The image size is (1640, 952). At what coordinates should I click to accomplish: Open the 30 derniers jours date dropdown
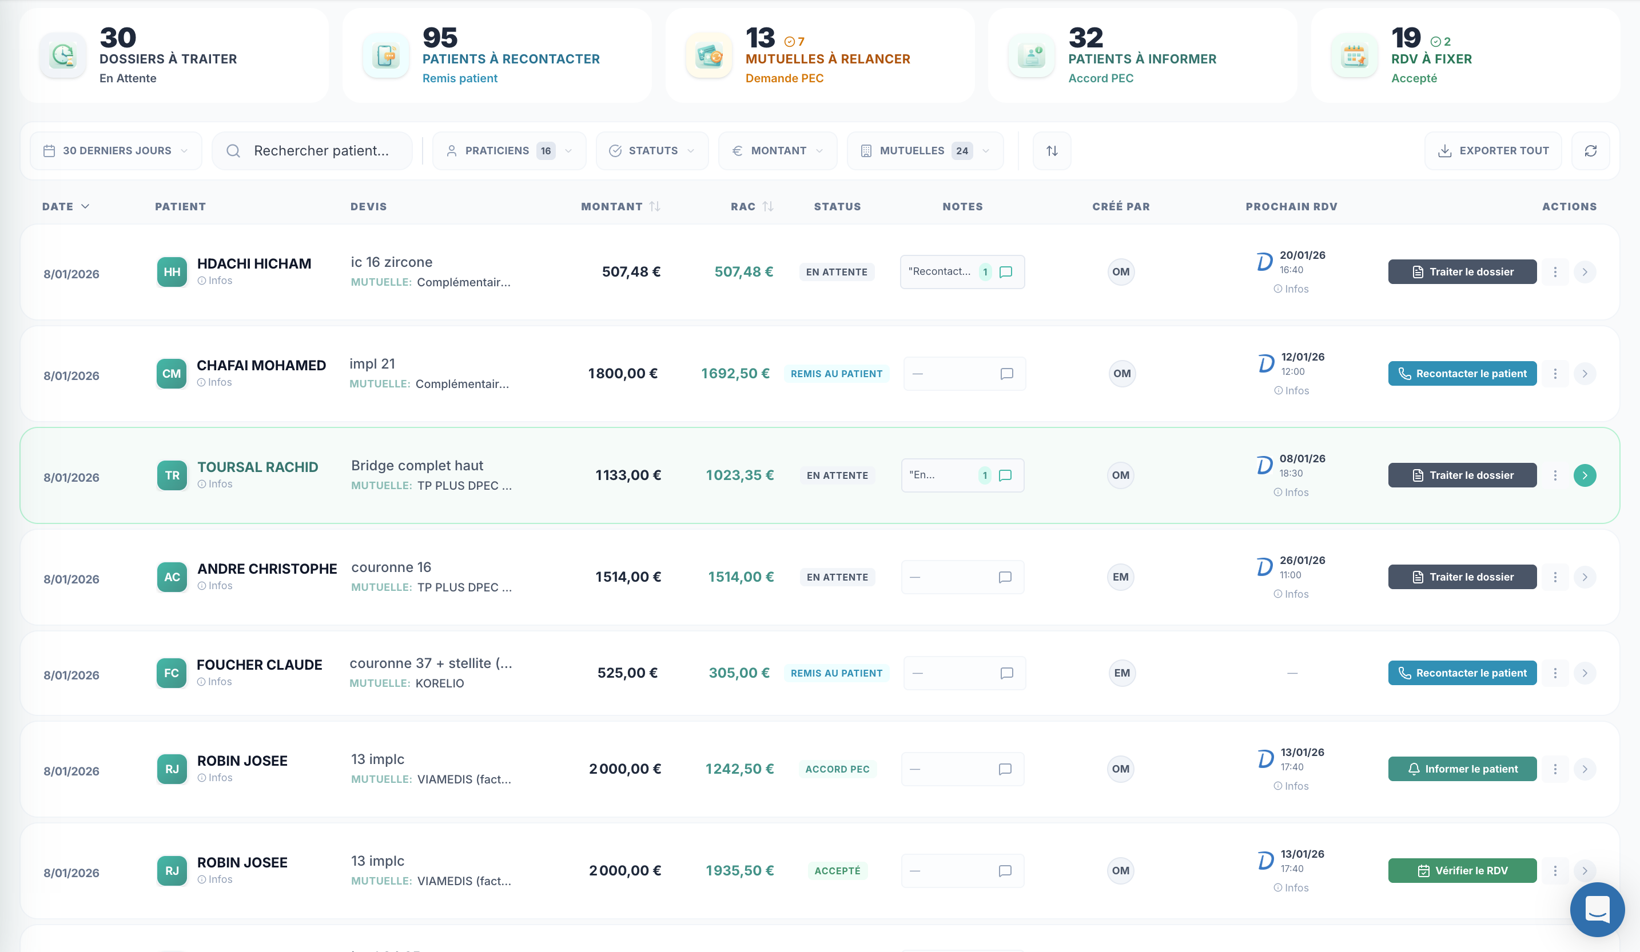coord(116,151)
